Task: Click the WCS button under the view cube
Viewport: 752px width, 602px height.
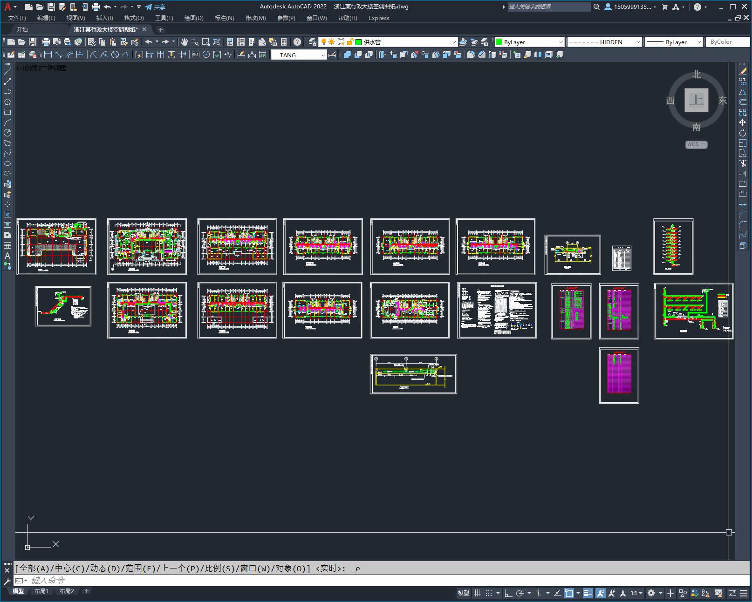Action: [x=696, y=144]
